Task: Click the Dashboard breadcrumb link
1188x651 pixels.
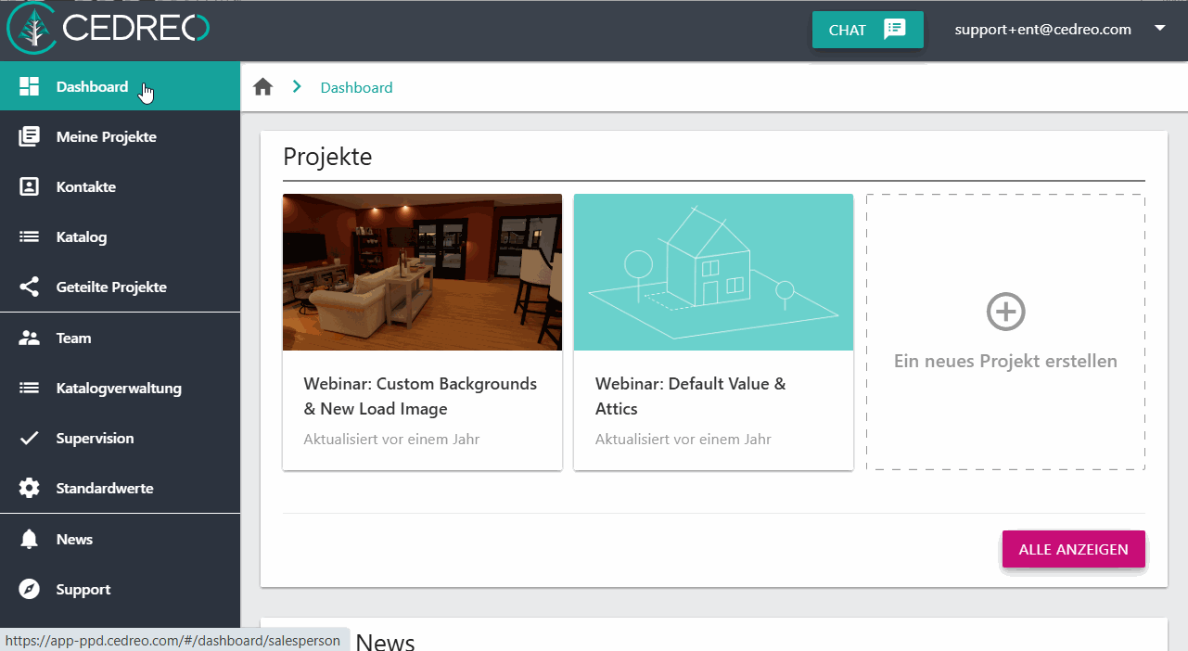Action: (x=356, y=87)
